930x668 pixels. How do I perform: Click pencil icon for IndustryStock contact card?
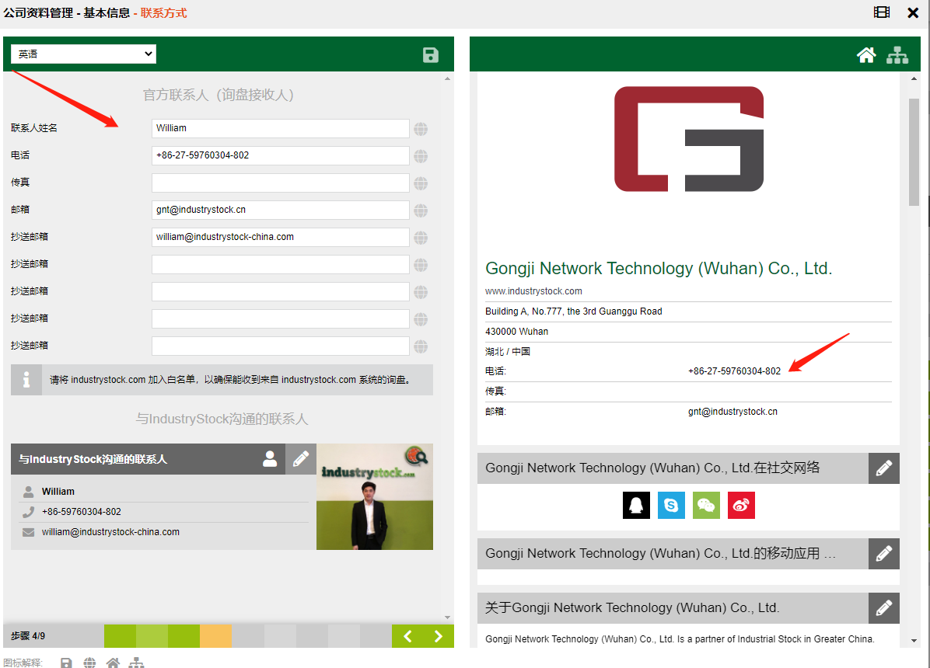click(301, 459)
